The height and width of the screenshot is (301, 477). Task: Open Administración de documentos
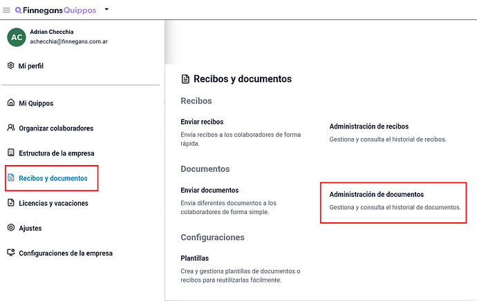pos(377,195)
